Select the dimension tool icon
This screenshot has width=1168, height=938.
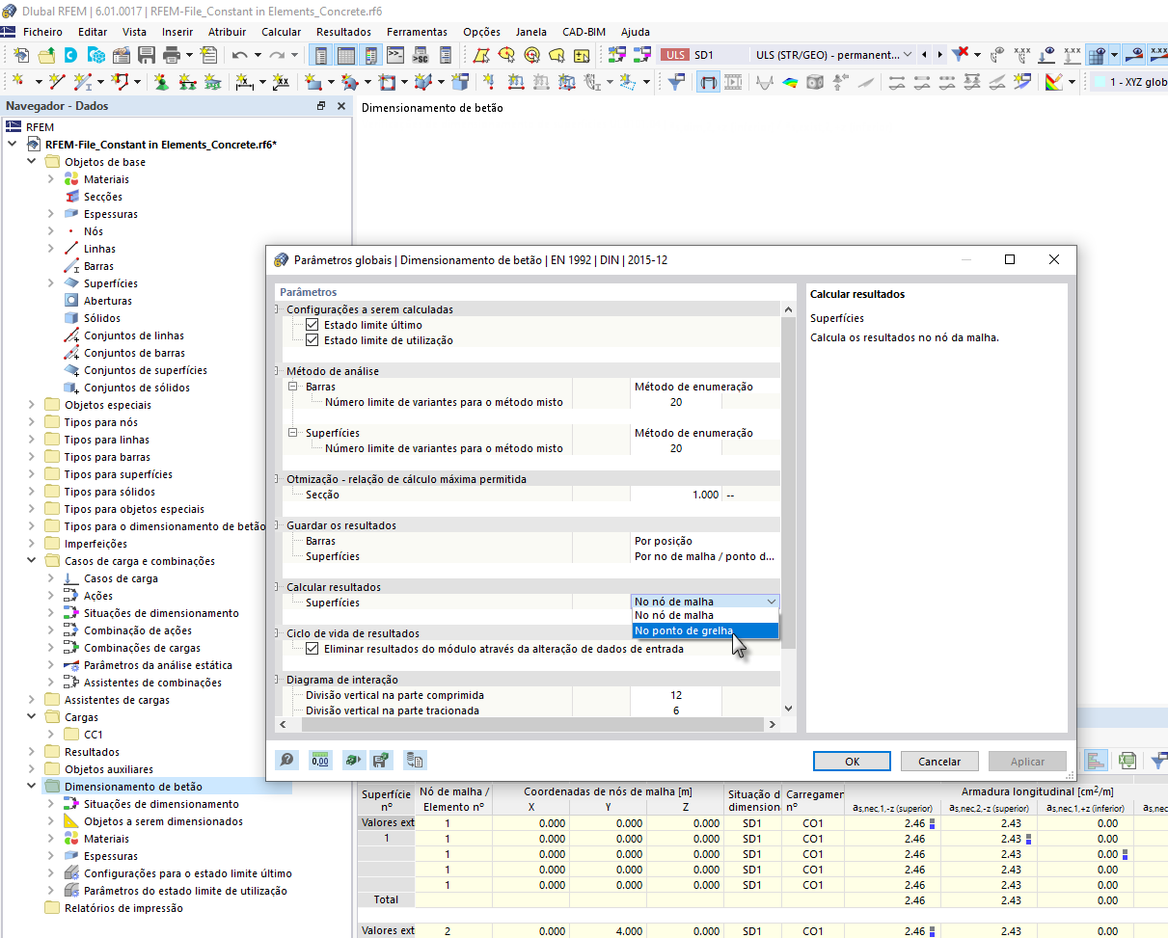244,81
